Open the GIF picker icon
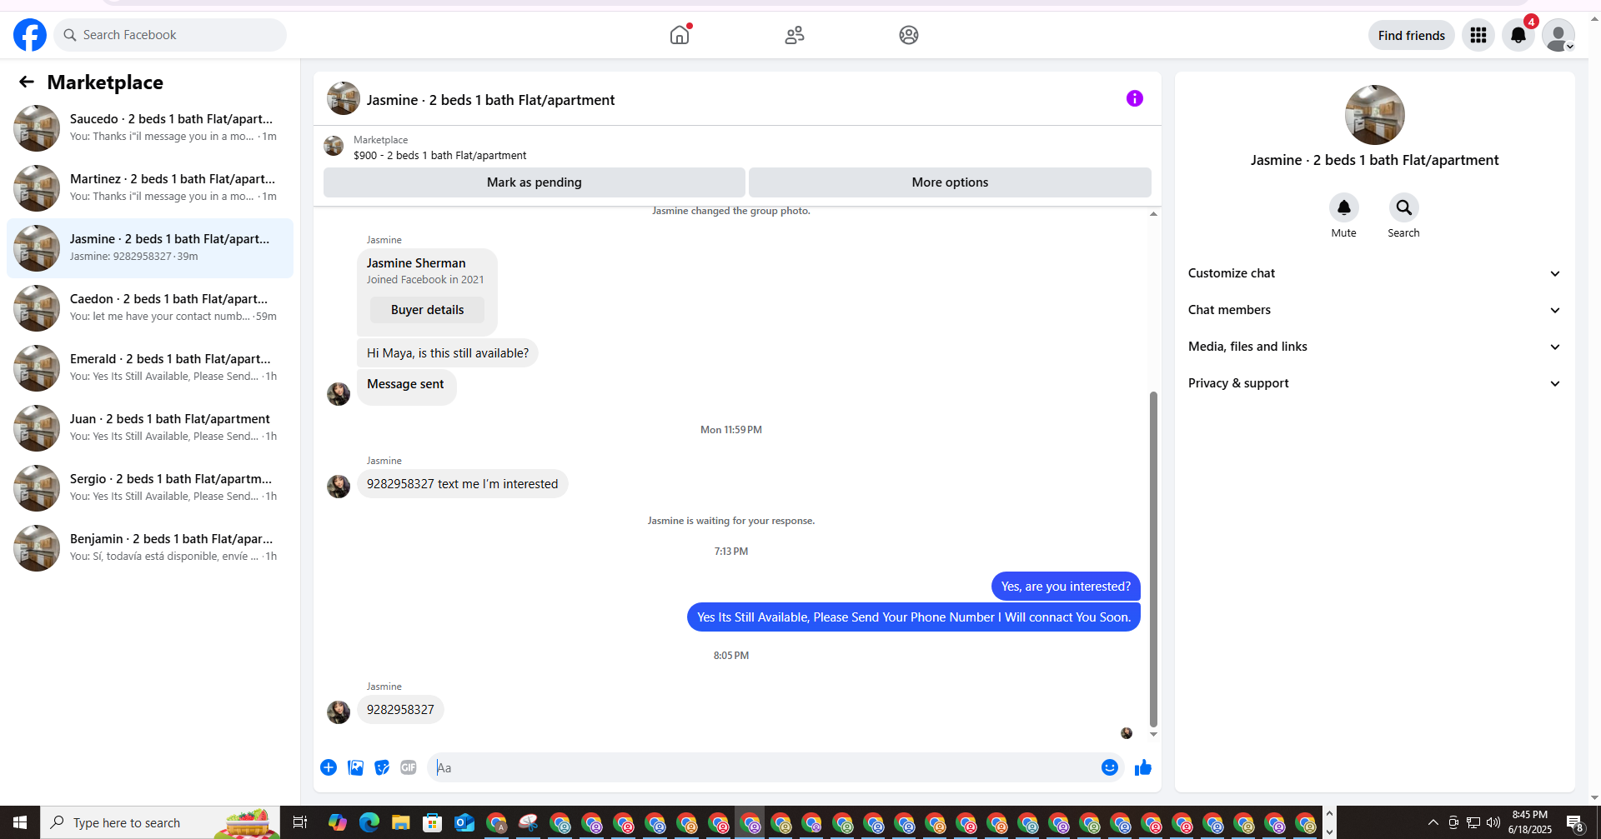Viewport: 1601px width, 839px height. tap(409, 767)
